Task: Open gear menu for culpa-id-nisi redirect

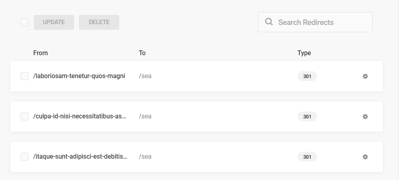Action: tap(365, 116)
